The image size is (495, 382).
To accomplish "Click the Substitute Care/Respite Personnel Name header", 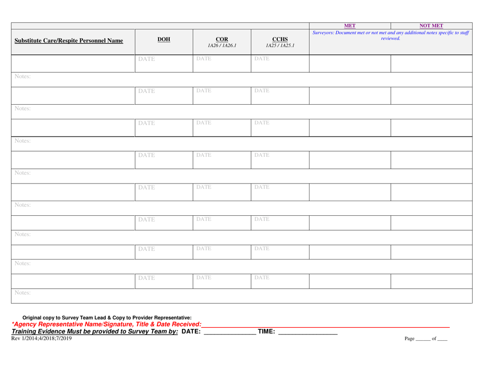I will 68,41.
